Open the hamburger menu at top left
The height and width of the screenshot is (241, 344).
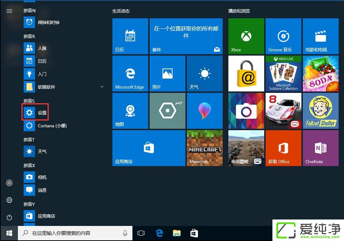[x=9, y=10]
